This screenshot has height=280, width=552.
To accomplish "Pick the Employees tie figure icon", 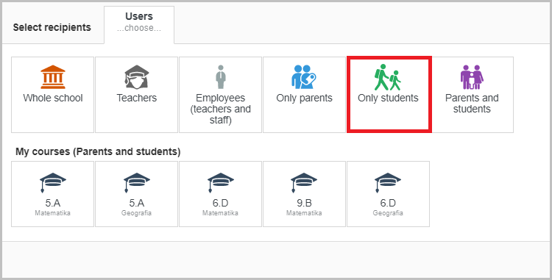I will [x=220, y=77].
